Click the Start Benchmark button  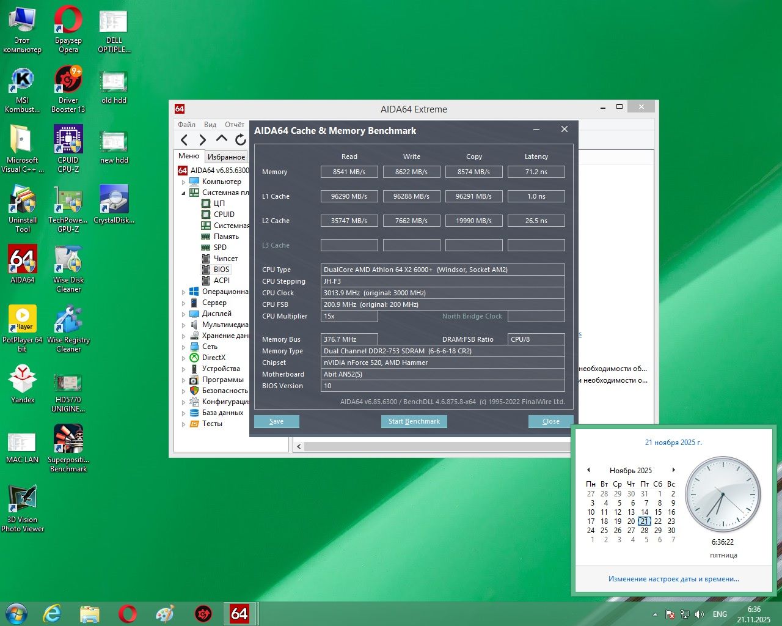point(414,421)
